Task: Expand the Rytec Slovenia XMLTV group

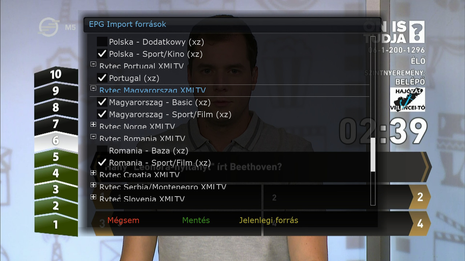Action: pos(93,197)
